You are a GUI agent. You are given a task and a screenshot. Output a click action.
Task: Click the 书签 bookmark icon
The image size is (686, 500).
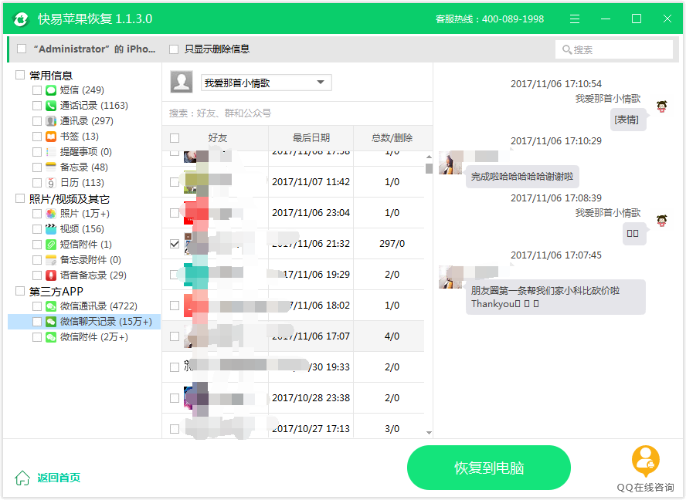51,137
